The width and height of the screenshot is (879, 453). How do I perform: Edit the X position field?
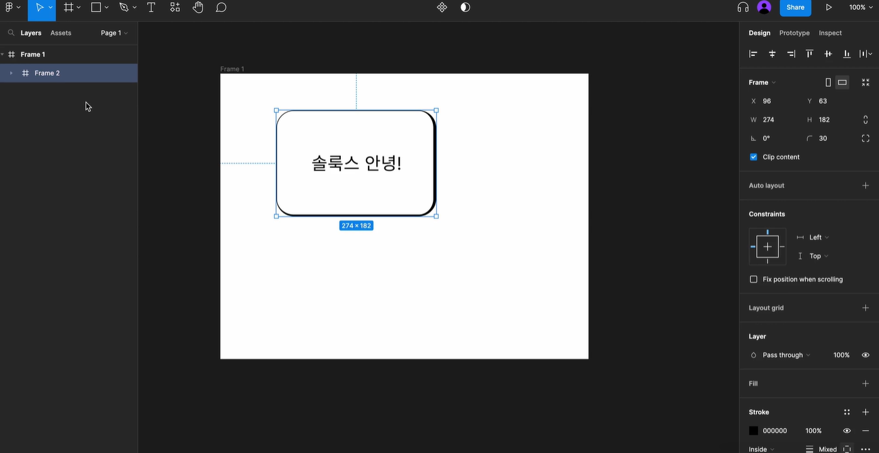[775, 101]
